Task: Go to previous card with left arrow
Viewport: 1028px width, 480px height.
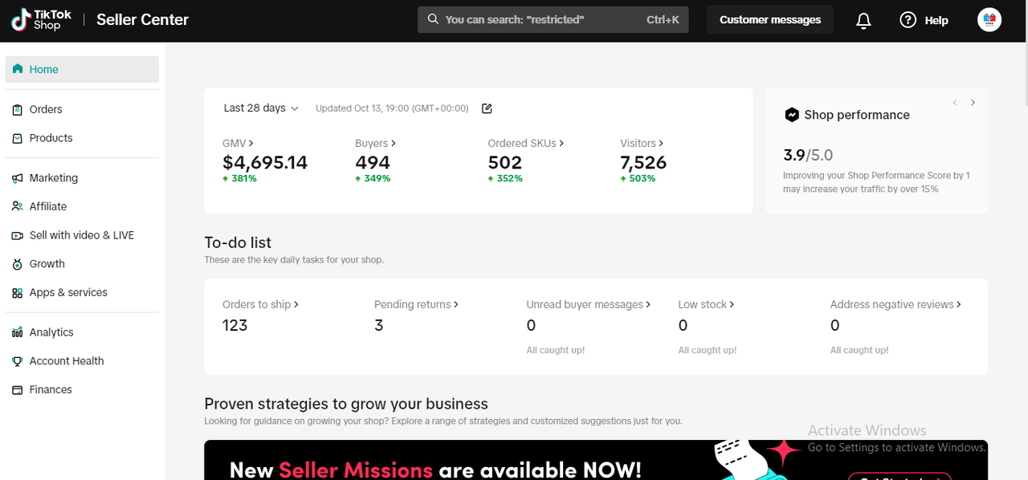Action: click(x=955, y=103)
